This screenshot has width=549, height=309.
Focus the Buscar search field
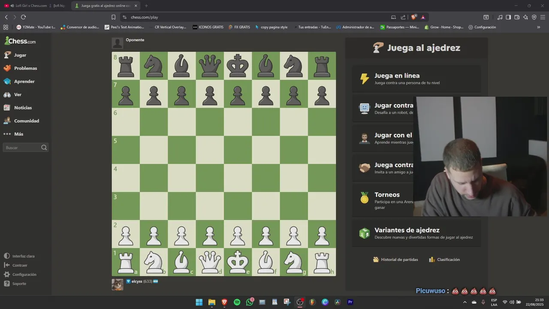pyautogui.click(x=26, y=148)
